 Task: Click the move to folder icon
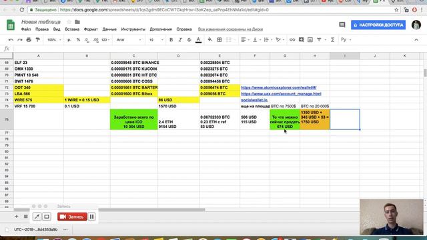click(x=77, y=22)
